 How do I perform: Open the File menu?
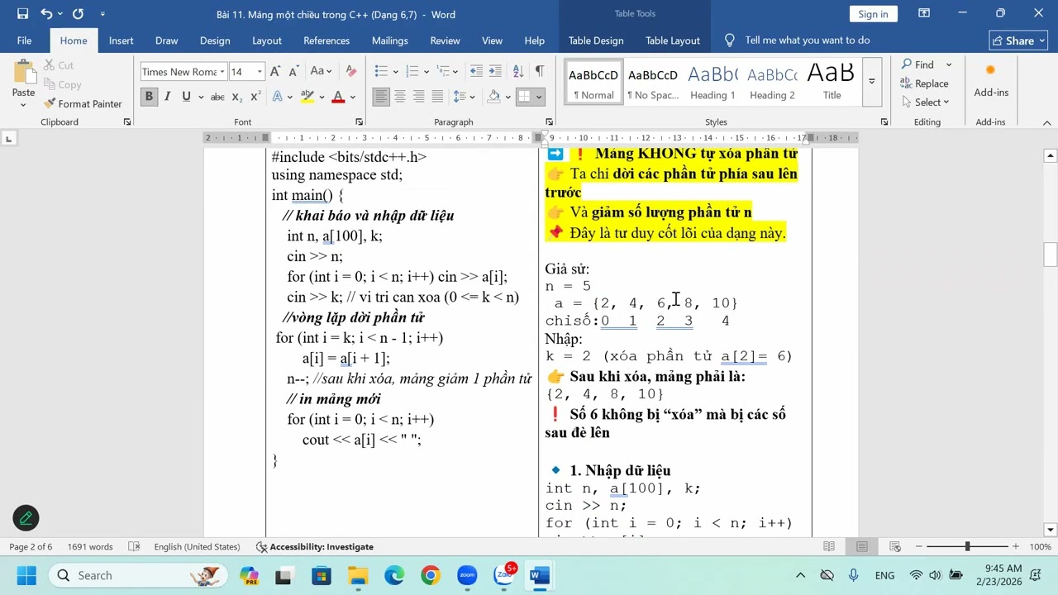(x=24, y=40)
